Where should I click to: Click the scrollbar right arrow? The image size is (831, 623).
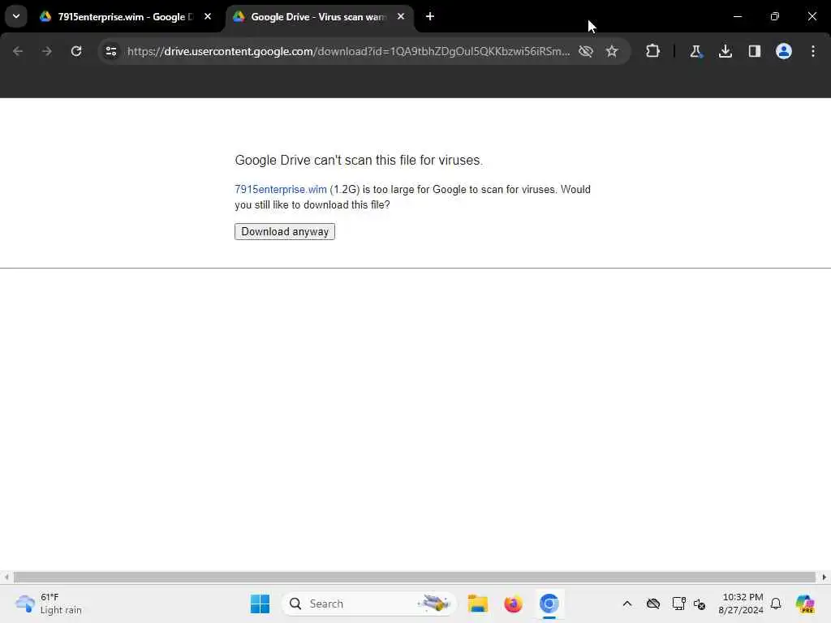tap(825, 577)
